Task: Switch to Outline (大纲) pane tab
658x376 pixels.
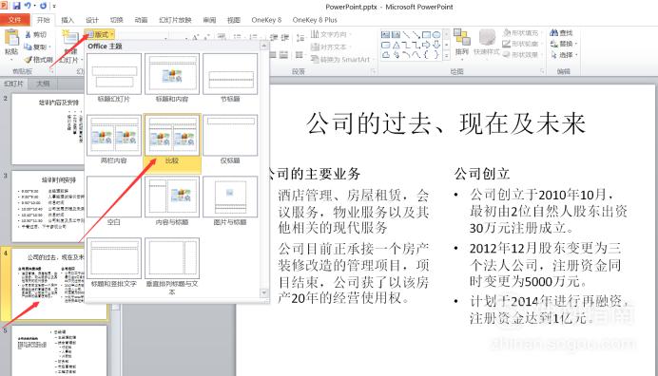Action: [x=43, y=84]
